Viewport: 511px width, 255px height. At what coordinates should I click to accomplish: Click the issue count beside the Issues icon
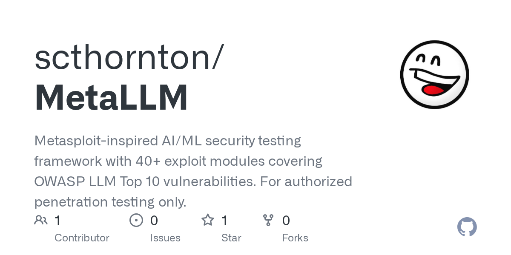coord(154,221)
